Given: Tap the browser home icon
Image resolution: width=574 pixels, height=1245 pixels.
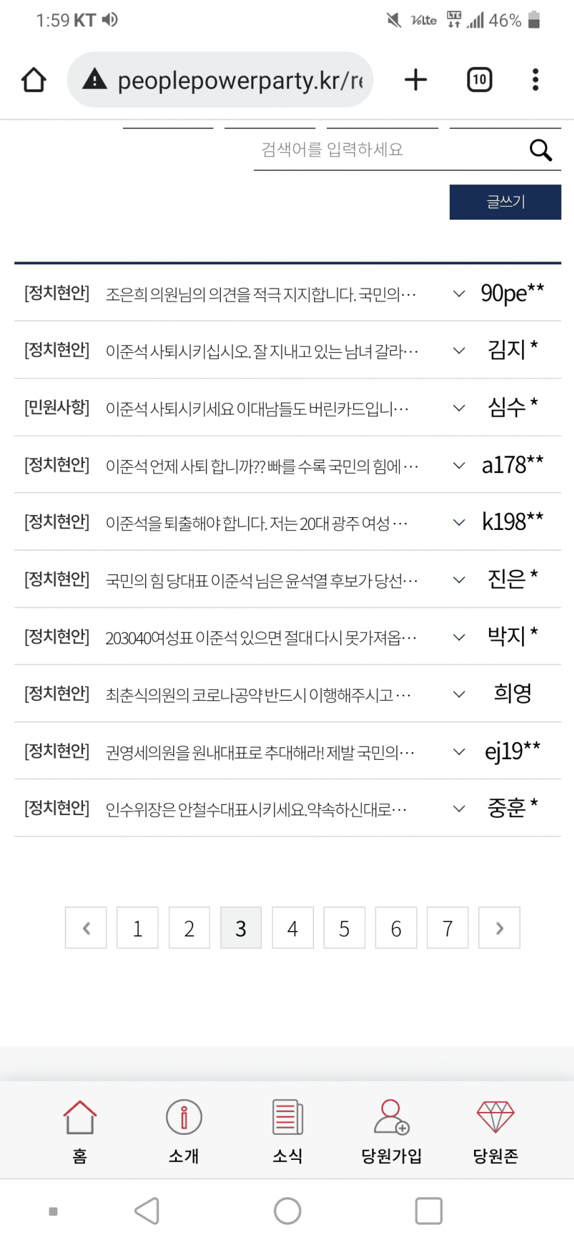Looking at the screenshot, I should [x=34, y=80].
